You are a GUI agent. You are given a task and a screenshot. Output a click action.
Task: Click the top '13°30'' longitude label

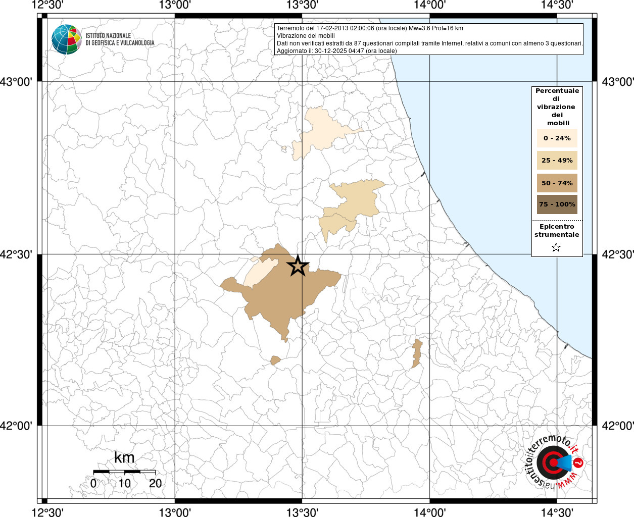pos(302,5)
